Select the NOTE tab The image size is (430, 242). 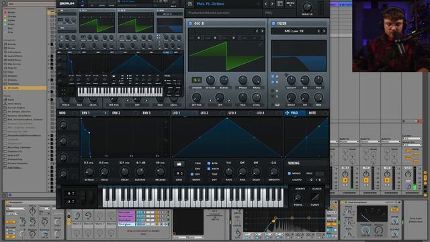tap(312, 113)
